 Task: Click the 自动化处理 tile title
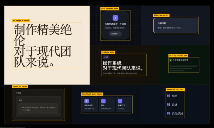pos(88,105)
